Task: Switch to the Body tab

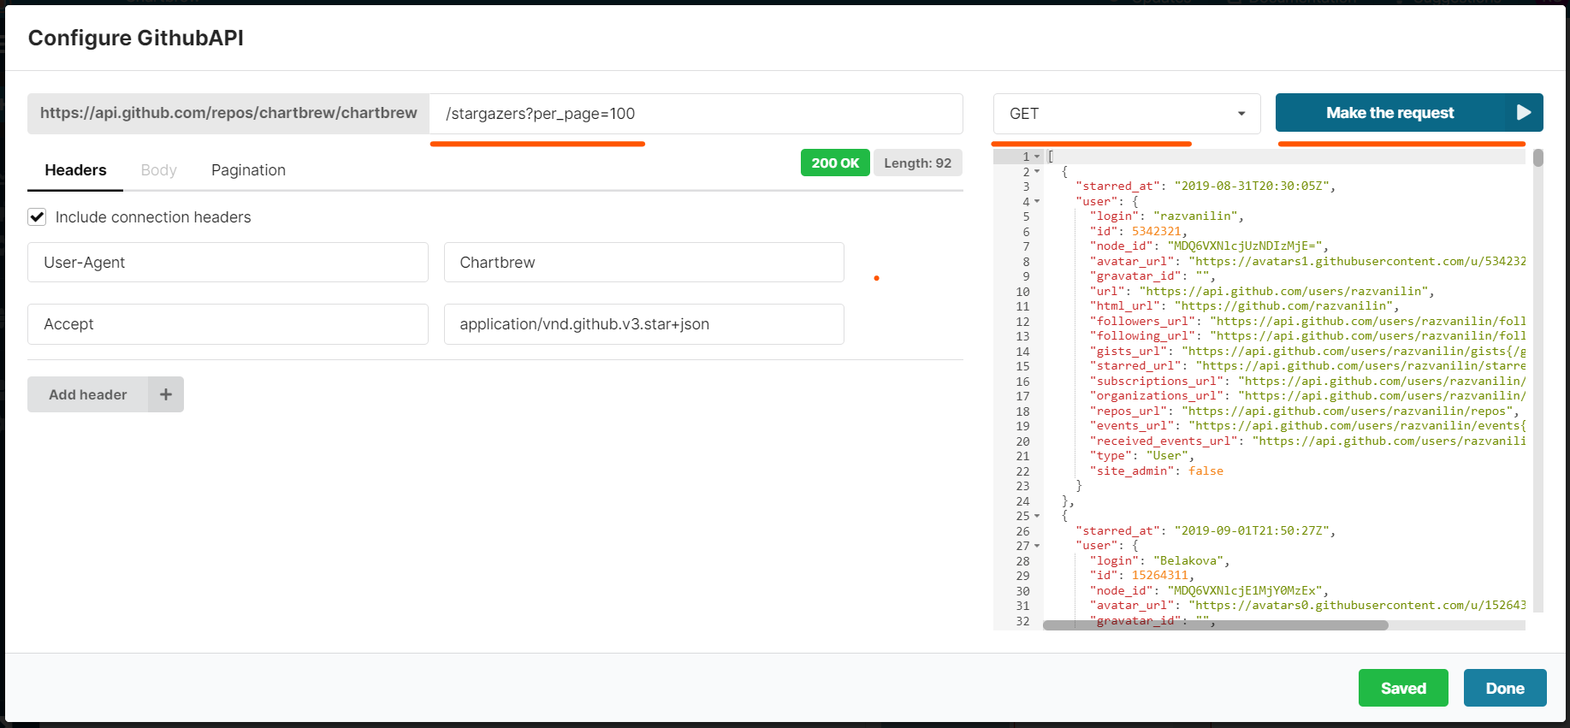Action: tap(158, 170)
